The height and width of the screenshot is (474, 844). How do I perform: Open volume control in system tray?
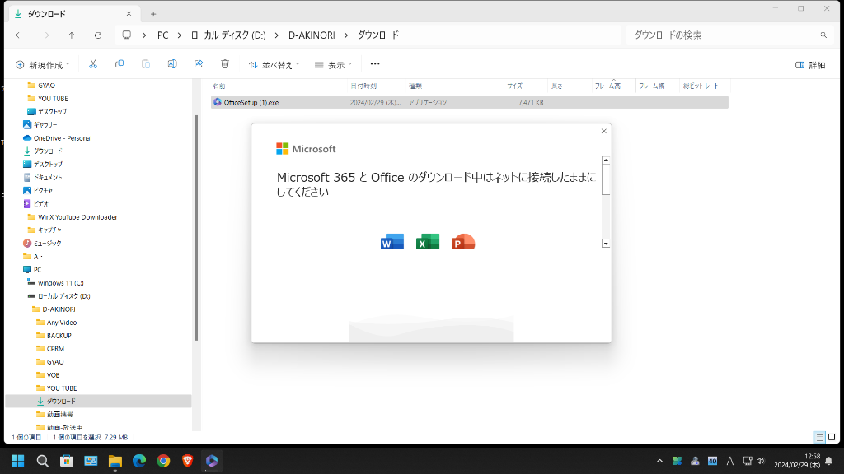click(761, 461)
